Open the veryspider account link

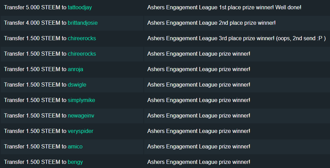81,131
